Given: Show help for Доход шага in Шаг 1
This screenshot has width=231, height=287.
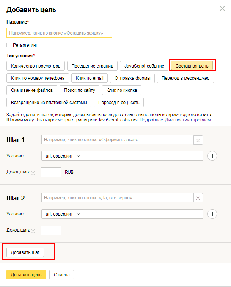Looking at the screenshot, I should pos(33,173).
